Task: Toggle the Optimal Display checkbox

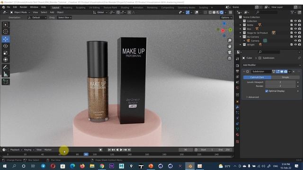Action: tap(267, 91)
